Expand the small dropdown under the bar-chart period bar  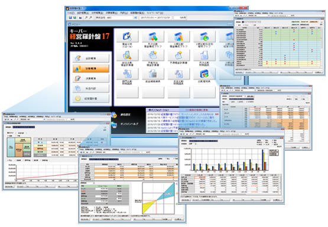[193, 144]
